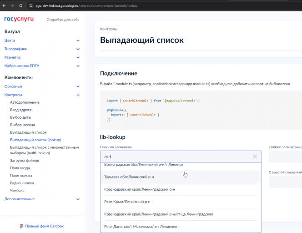This screenshot has height=233, width=302.
Task: Choose Краснодарский край/Ленинградский р-н option
Action: [x=181, y=189]
